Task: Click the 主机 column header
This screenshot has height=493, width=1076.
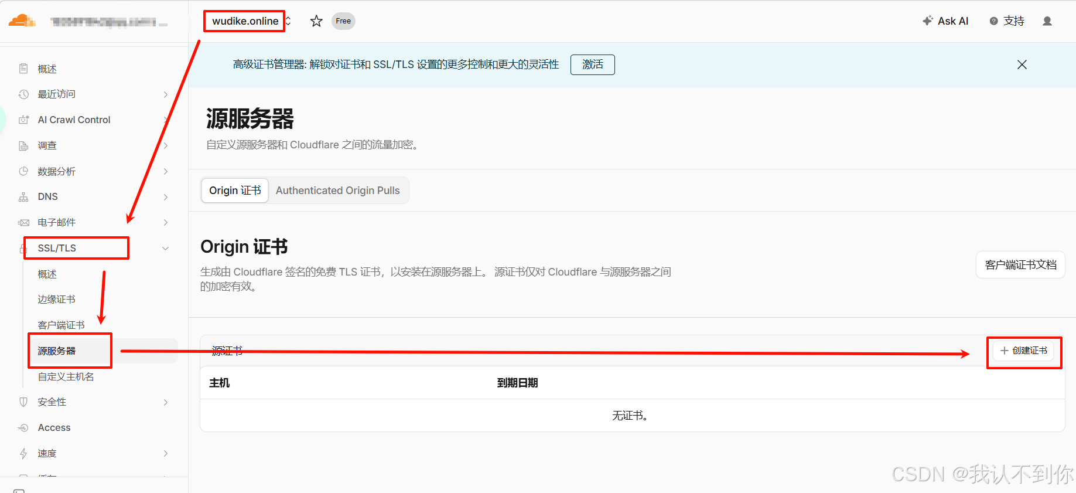Action: tap(220, 383)
